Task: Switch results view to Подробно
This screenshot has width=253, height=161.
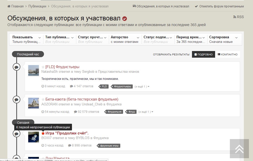Action: 203,55
